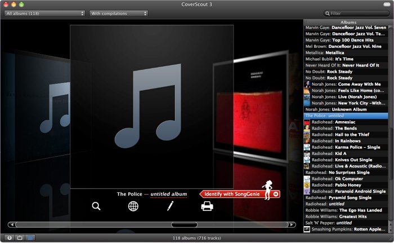Screen dimensions: 394x243
Task: Open the All albums (118) dropdown
Action: point(44,14)
